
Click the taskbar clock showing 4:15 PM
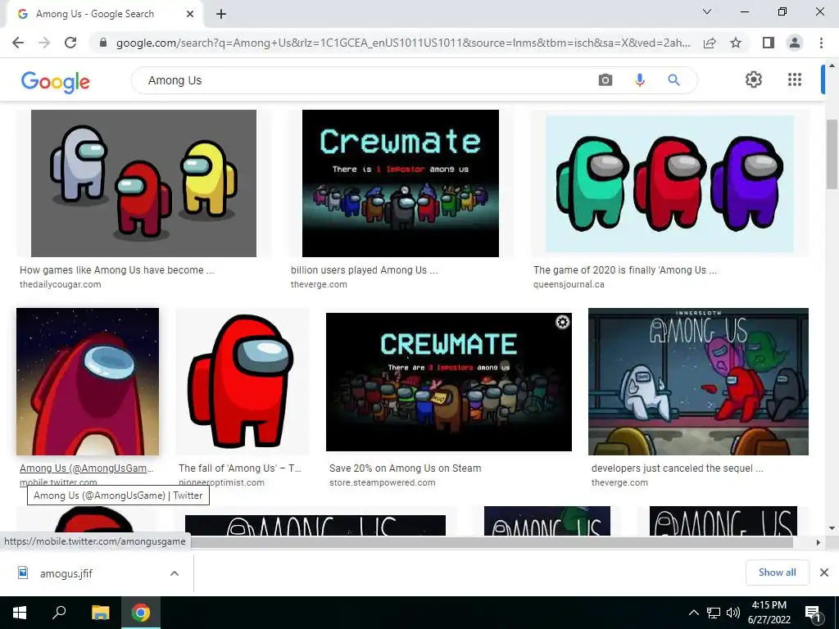pyautogui.click(x=769, y=613)
